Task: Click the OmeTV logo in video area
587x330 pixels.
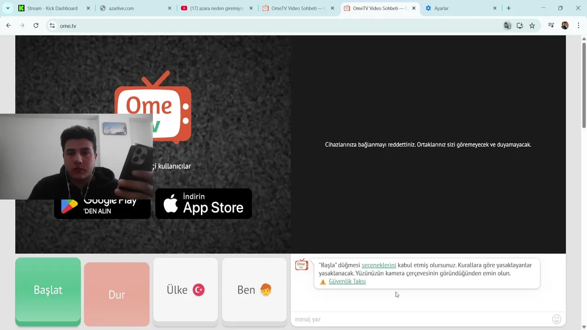Action: click(153, 106)
